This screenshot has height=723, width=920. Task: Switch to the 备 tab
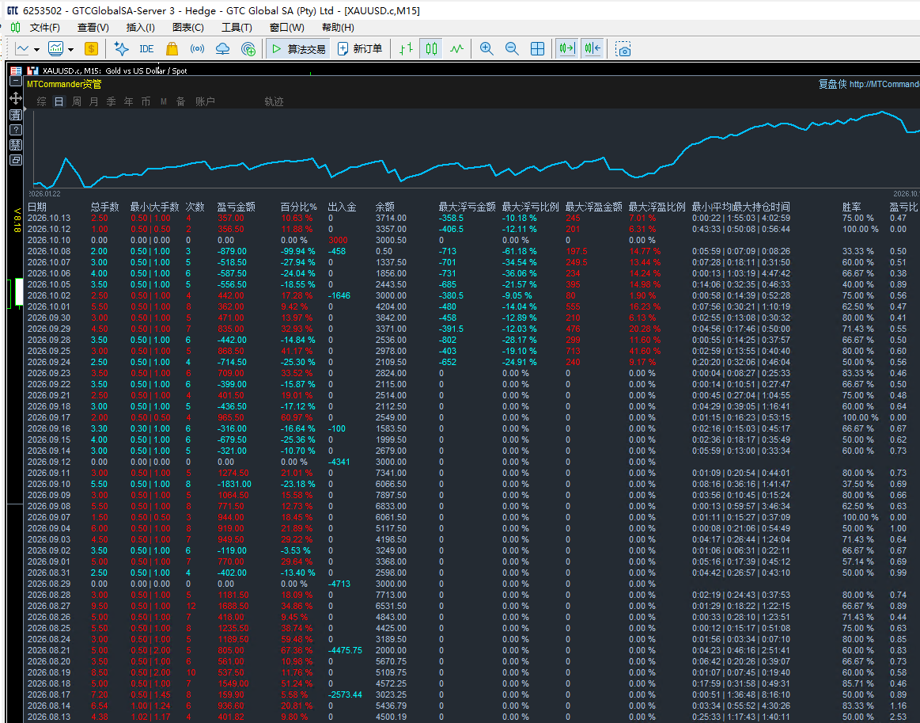coord(180,101)
